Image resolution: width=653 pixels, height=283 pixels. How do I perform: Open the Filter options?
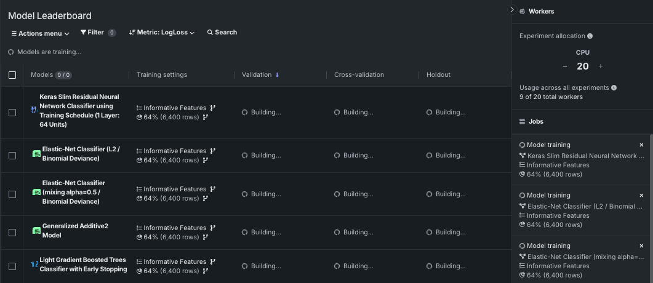97,33
